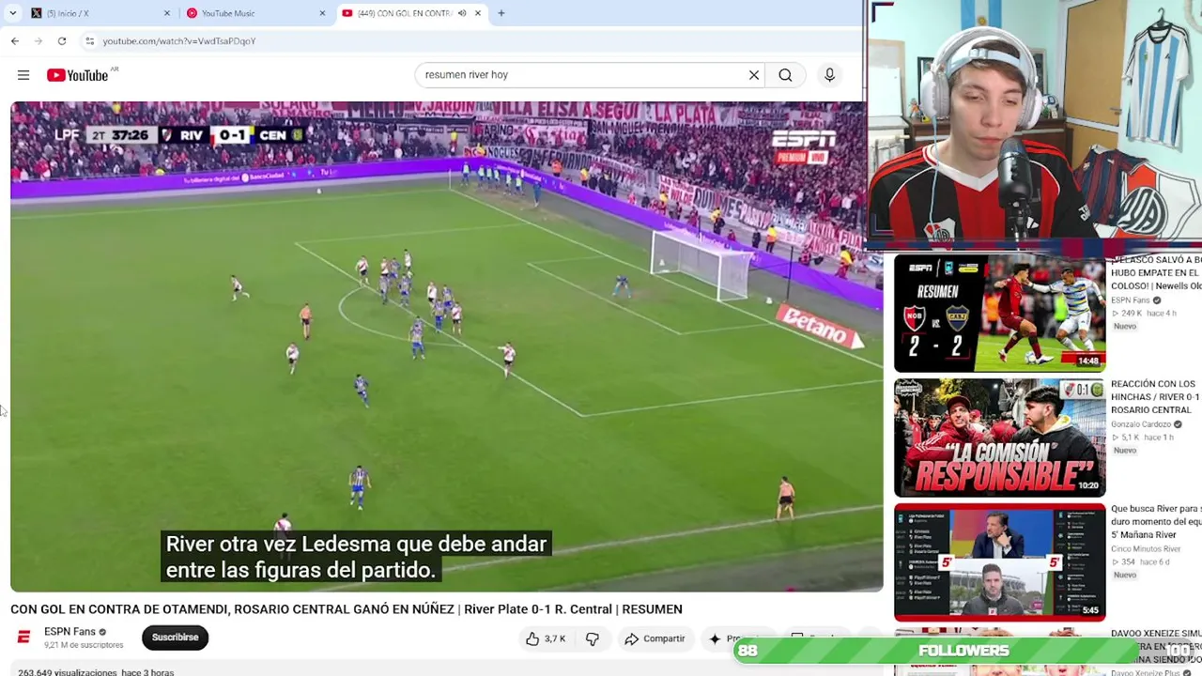Run the search with magnifier button
This screenshot has height=676, width=1202.
click(785, 75)
